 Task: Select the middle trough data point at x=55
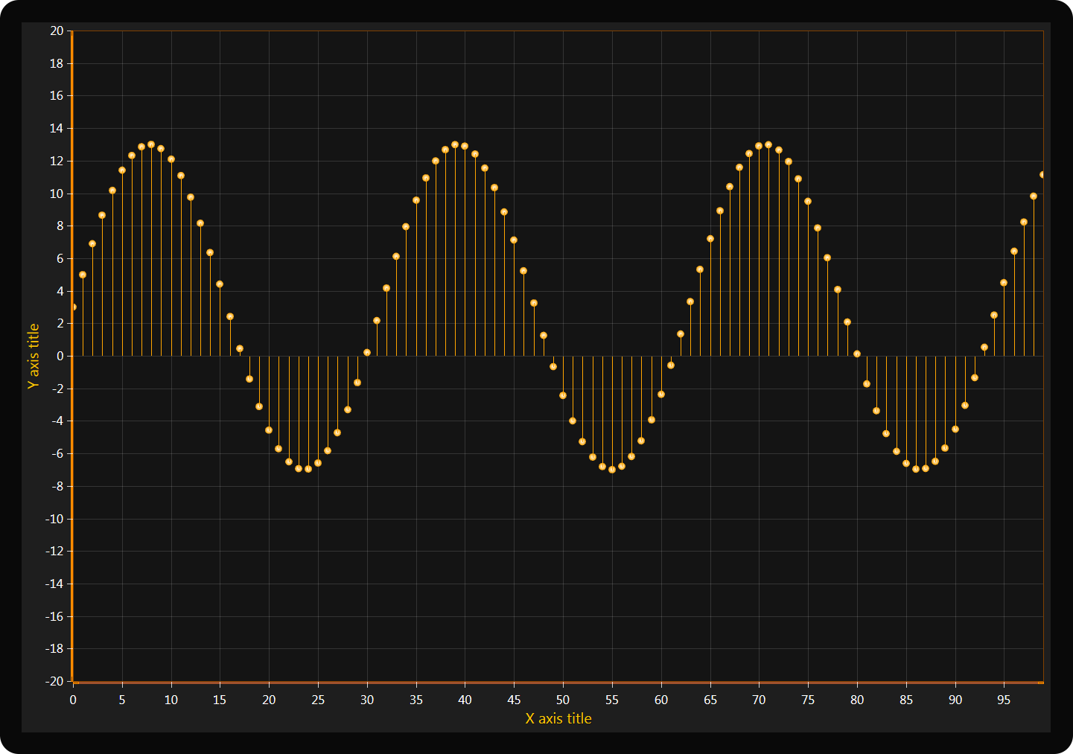[x=612, y=470]
